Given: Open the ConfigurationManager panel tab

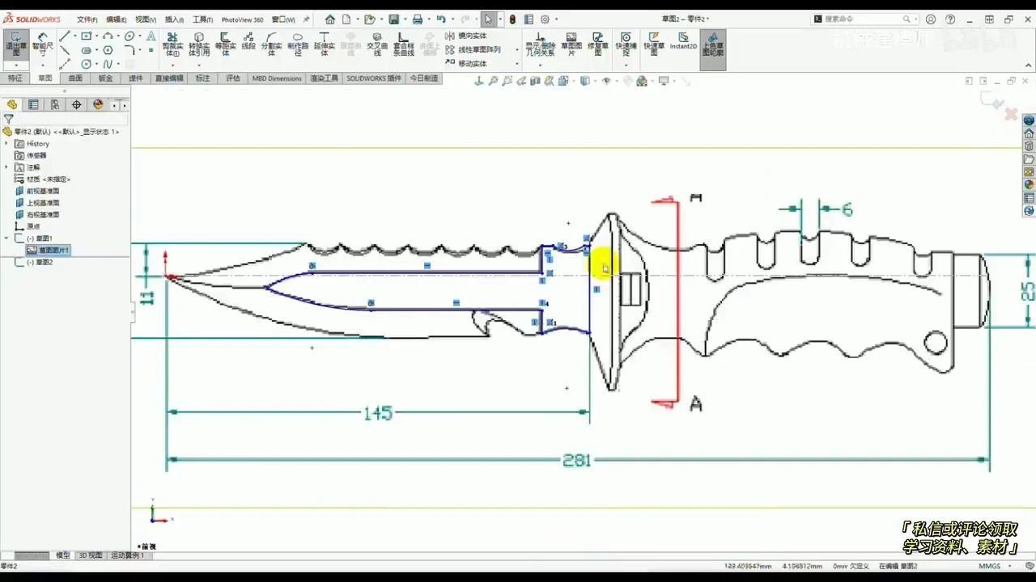Looking at the screenshot, I should click(x=55, y=104).
